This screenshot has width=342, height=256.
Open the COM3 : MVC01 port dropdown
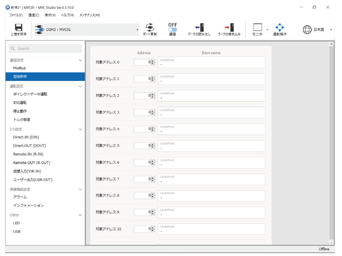pyautogui.click(x=137, y=30)
